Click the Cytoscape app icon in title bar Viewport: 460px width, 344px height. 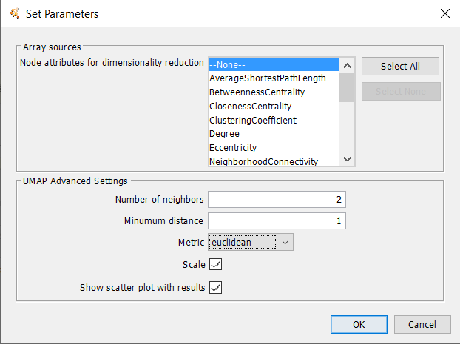tap(15, 13)
